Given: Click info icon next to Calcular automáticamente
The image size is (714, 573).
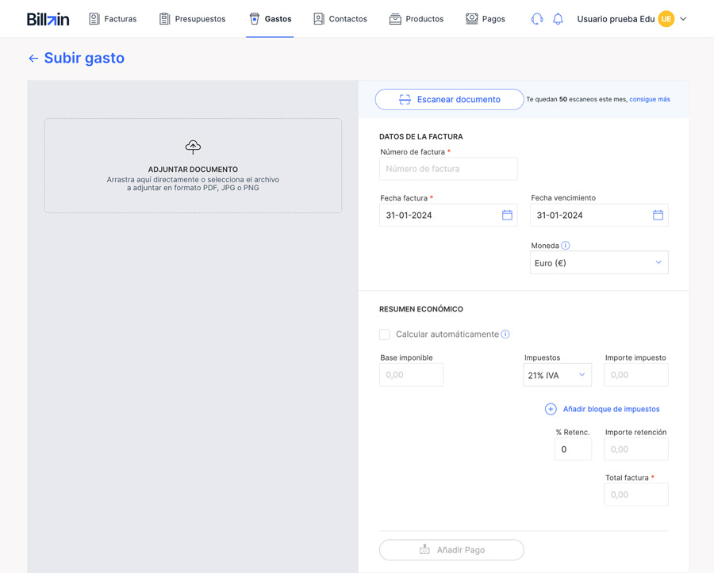Looking at the screenshot, I should (x=505, y=334).
